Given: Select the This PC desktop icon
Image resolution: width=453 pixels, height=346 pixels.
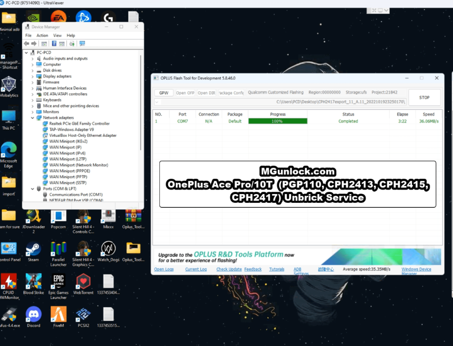Looking at the screenshot, I should point(8,120).
